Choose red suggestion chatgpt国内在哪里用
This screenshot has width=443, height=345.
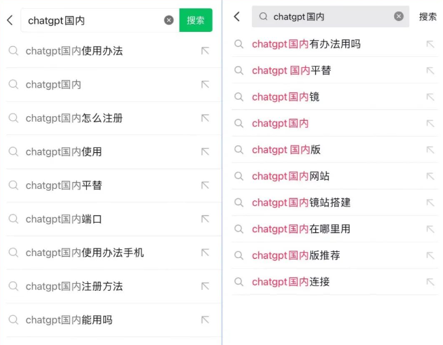[335, 229]
